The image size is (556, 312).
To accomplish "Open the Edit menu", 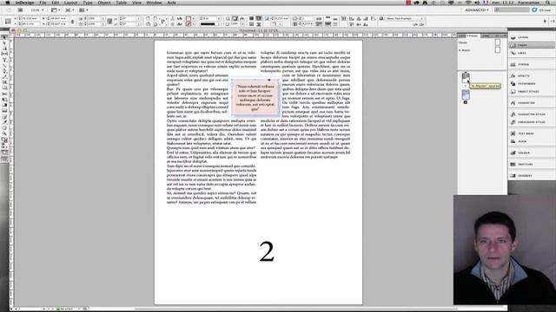I will (55, 3).
